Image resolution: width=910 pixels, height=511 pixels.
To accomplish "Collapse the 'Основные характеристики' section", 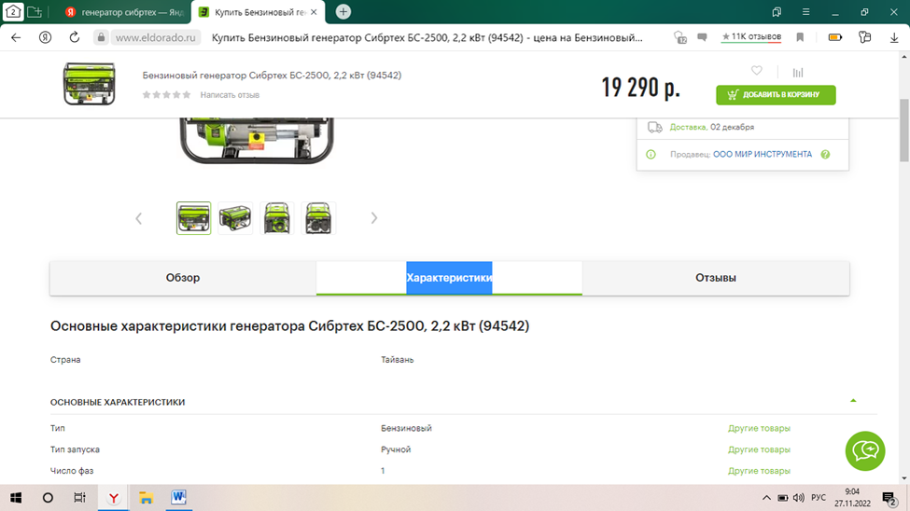I will coord(853,401).
